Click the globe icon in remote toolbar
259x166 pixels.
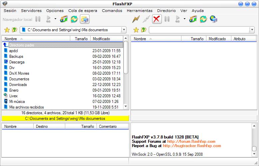(x=214, y=19)
